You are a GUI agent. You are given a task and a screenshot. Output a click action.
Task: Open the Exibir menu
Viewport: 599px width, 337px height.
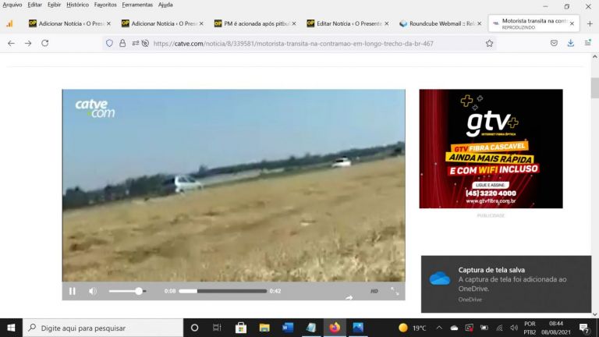pyautogui.click(x=55, y=5)
